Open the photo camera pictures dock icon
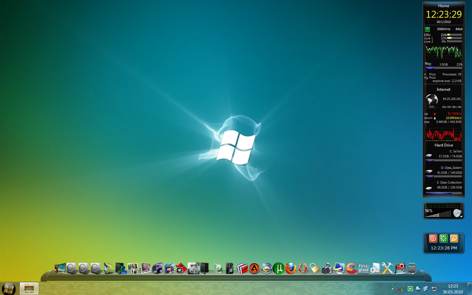Screen dimensions: 472x295 [x=133, y=268]
